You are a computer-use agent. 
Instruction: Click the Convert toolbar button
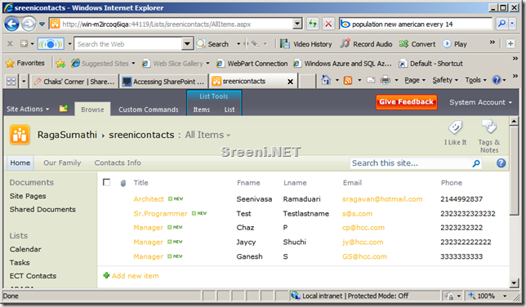(417, 44)
